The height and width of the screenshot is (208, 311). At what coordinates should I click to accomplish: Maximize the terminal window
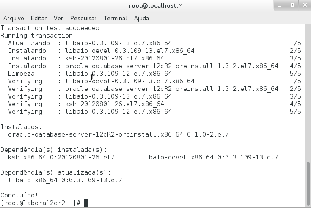[x=292, y=5]
